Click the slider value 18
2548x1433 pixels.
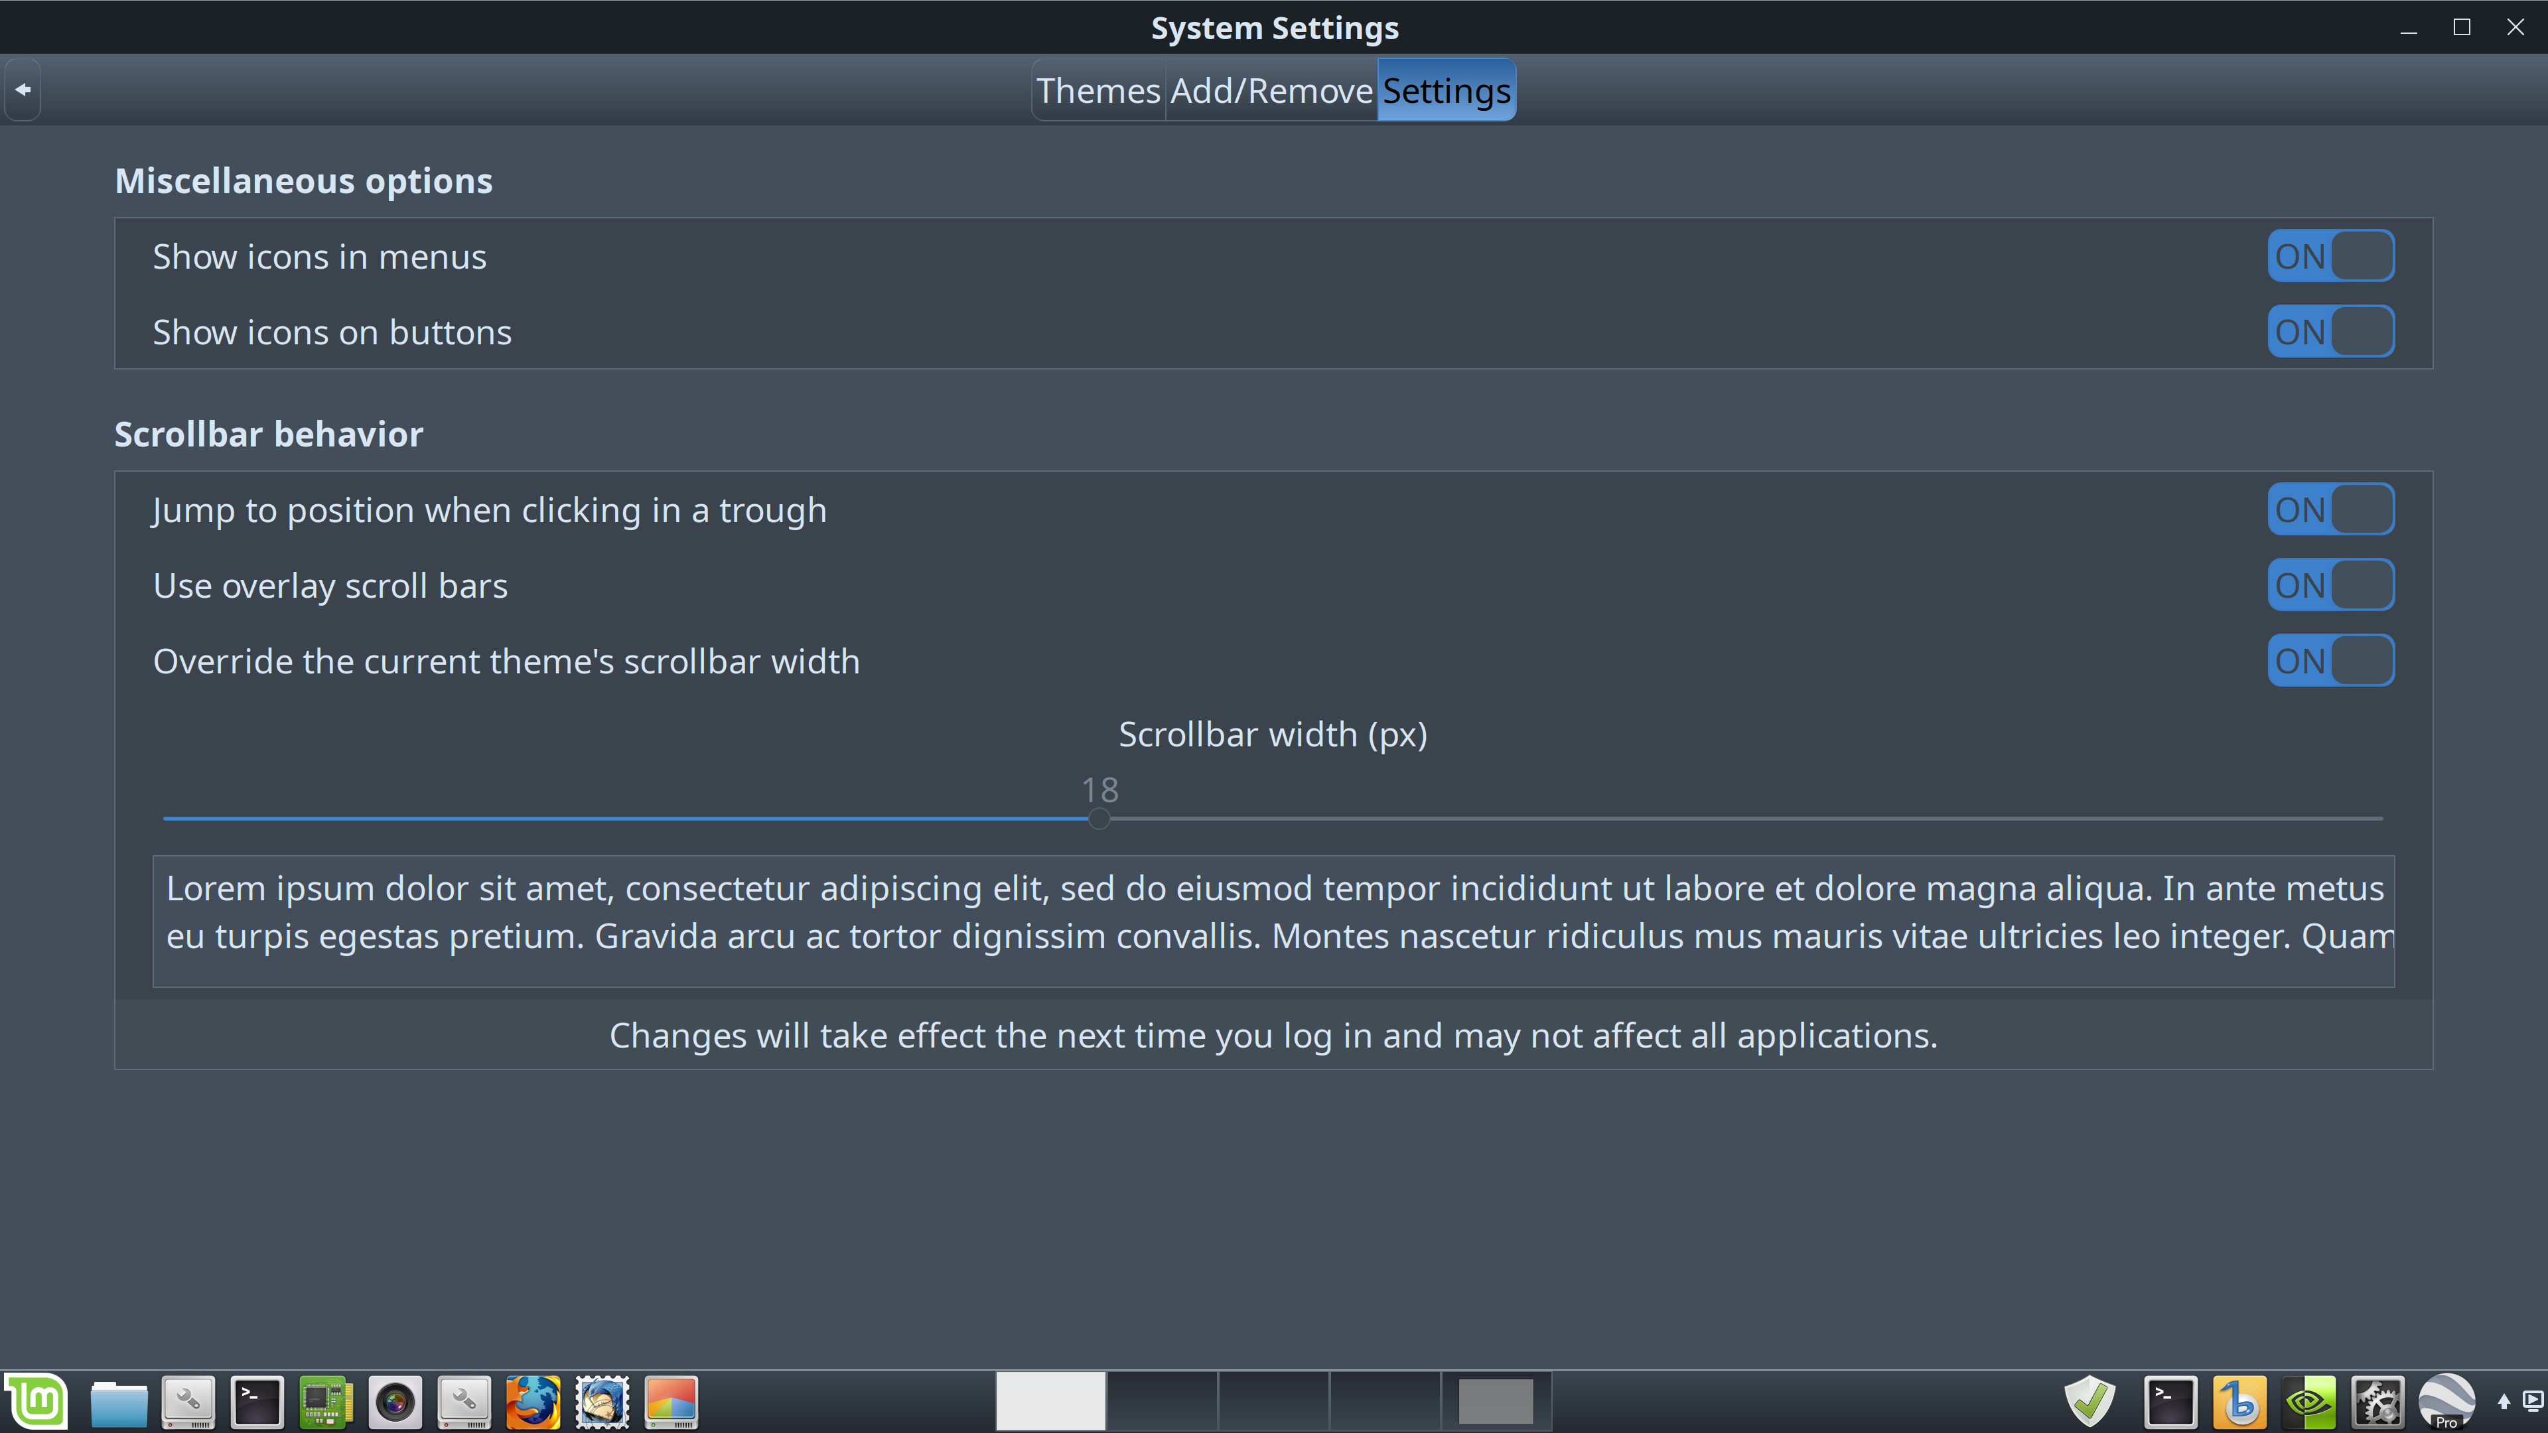point(1100,789)
